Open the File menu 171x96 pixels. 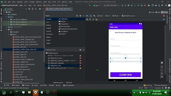tap(5, 2)
